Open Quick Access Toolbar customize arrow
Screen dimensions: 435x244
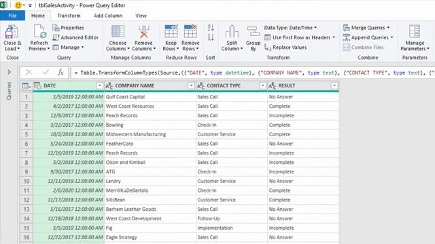pos(30,5)
